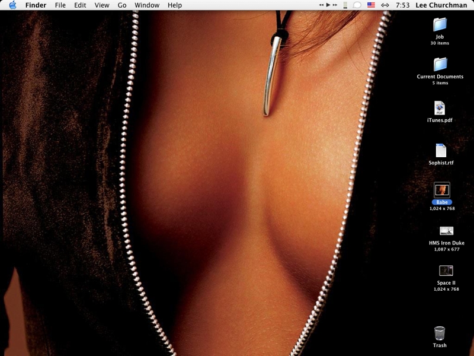Screen dimensions: 474x356
Task: Open the Lee Churchman user menu
Action: point(441,5)
